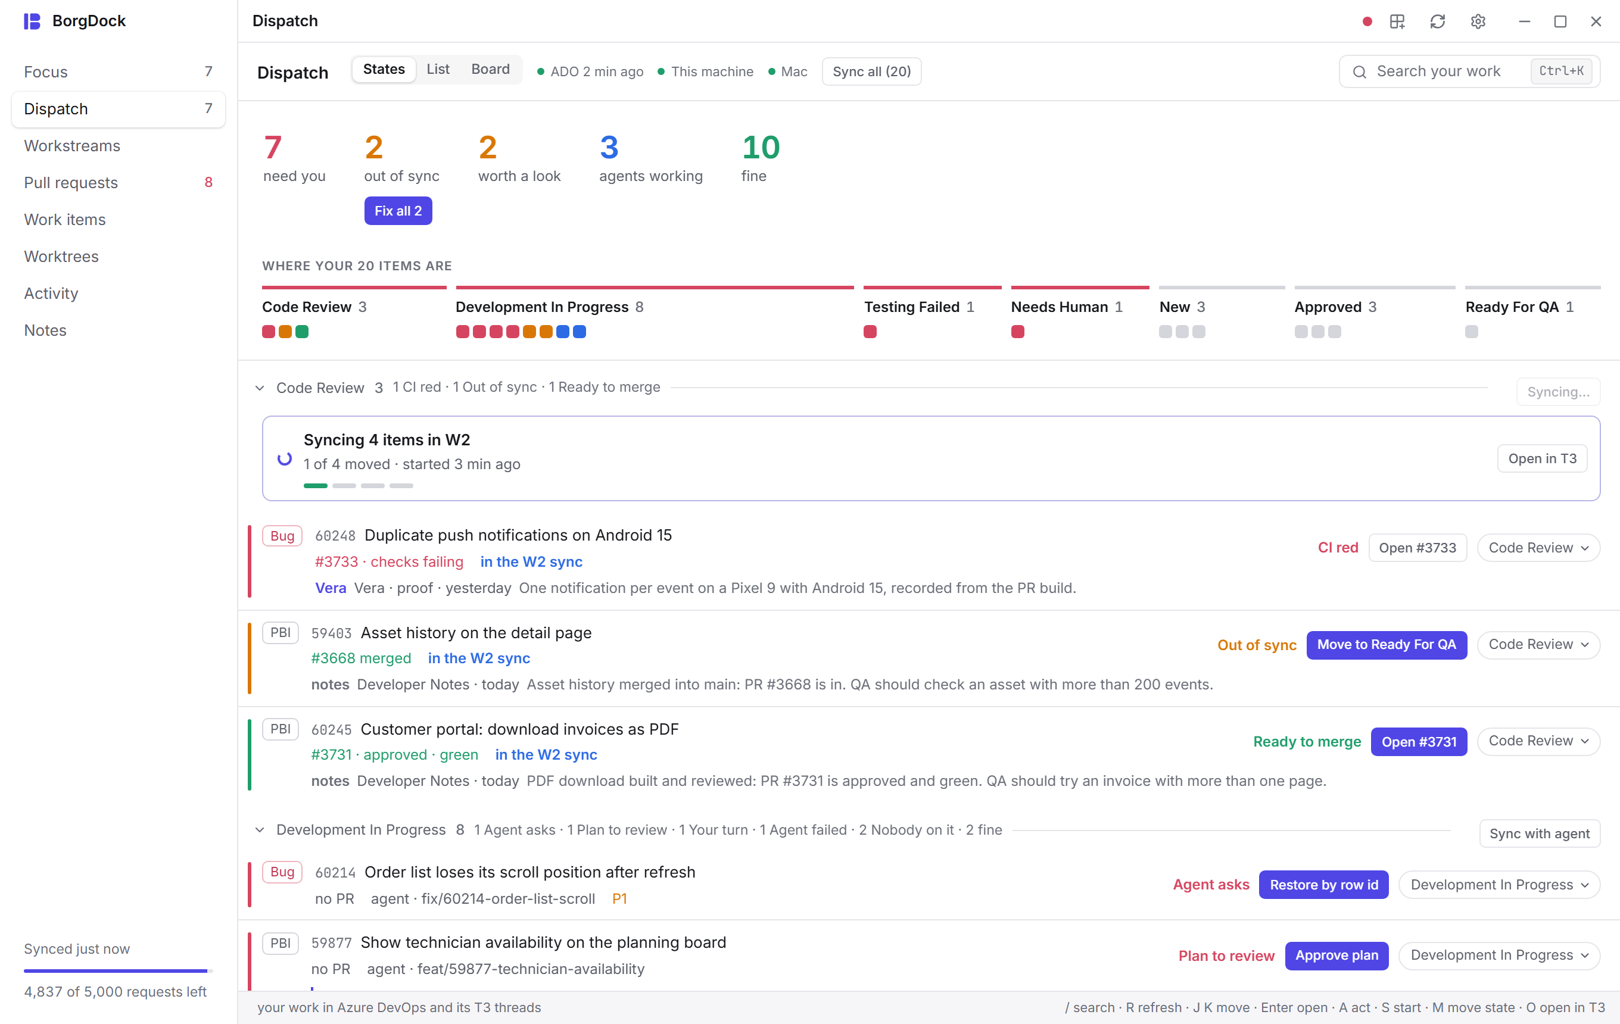Click the Ready For QA state column

pos(1532,313)
